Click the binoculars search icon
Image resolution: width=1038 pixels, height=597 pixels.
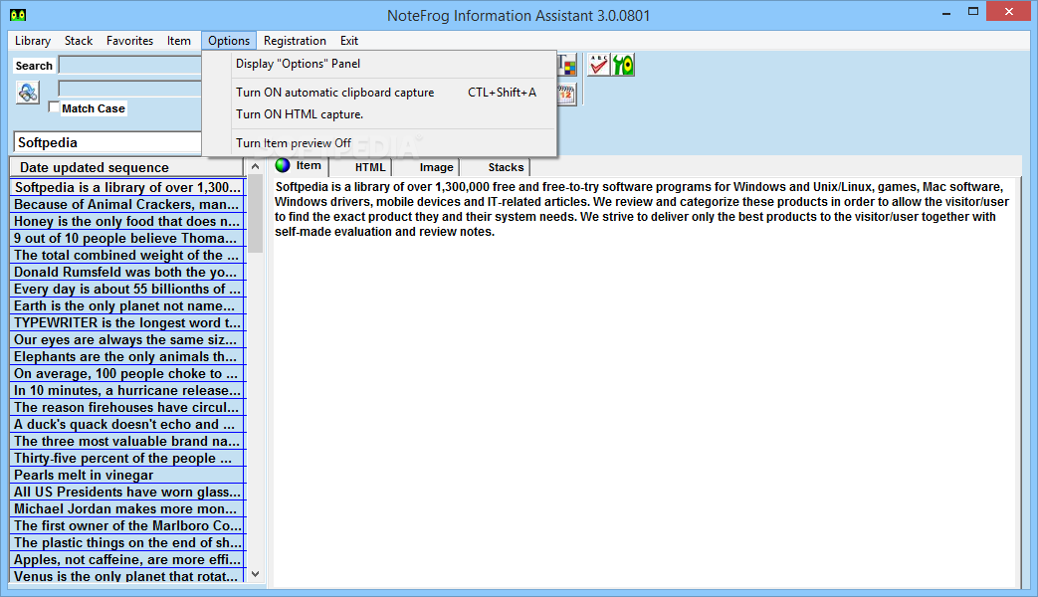(28, 92)
